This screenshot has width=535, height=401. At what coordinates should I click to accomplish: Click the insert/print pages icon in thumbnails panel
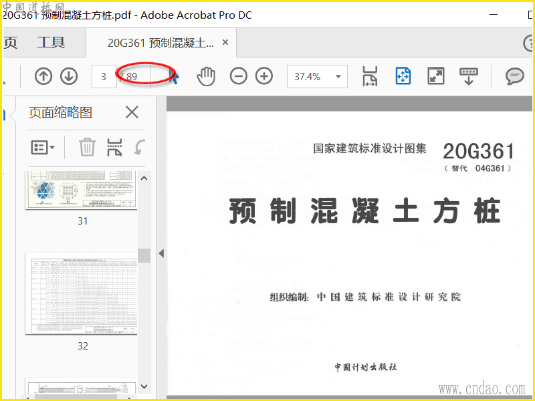(114, 147)
